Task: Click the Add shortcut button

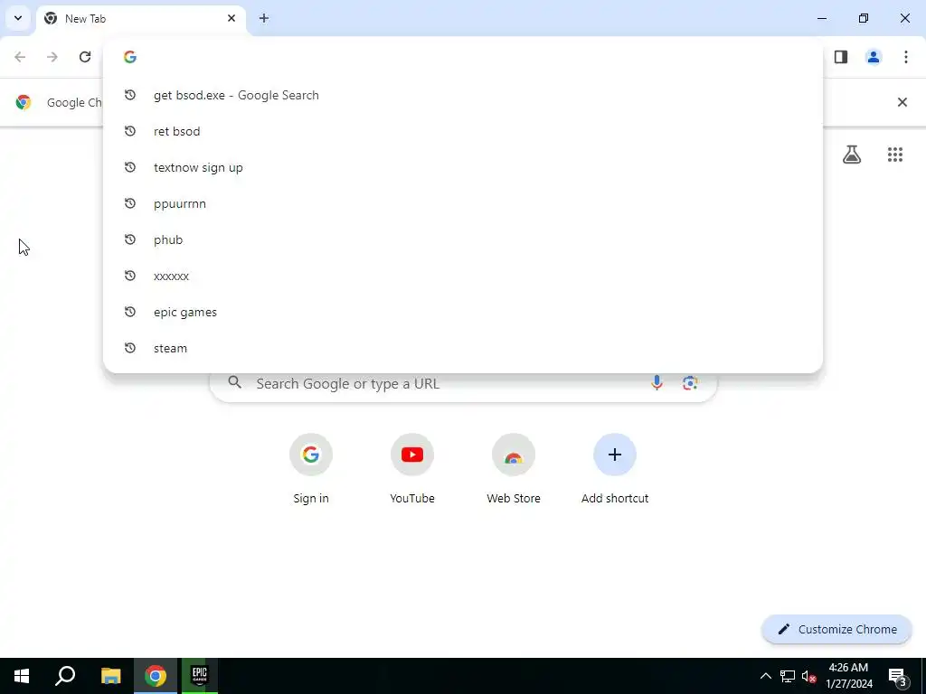Action: (x=615, y=469)
